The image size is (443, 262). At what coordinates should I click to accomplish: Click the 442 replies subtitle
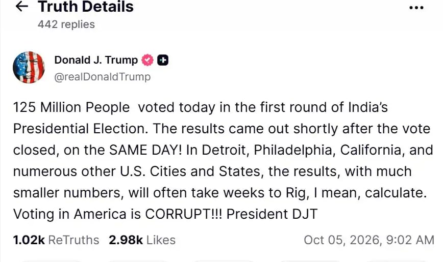66,24
